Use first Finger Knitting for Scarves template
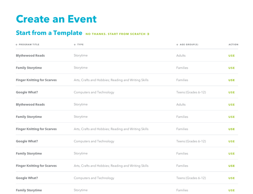The height and width of the screenshot is (194, 253). (231, 80)
